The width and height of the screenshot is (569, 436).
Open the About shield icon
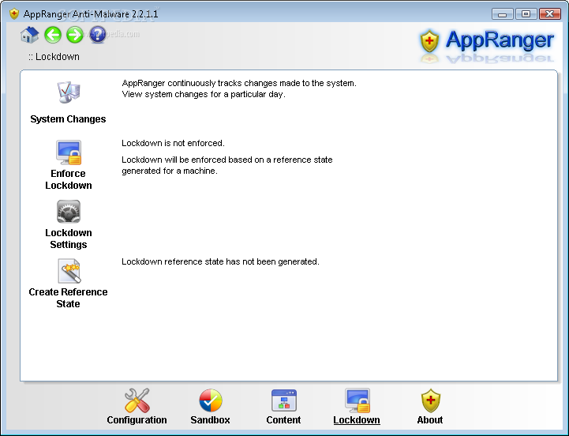[431, 400]
